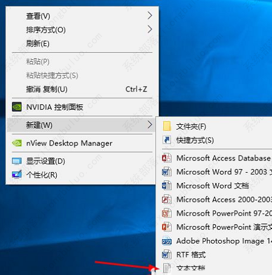Expand the 查看(V) submenu arrow

click(149, 16)
